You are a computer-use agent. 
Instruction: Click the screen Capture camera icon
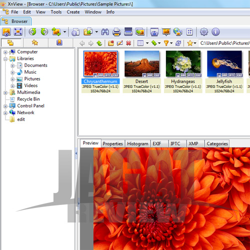point(154,32)
